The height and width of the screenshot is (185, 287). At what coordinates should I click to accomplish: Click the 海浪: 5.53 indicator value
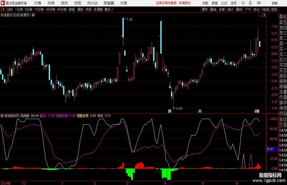[104, 116]
